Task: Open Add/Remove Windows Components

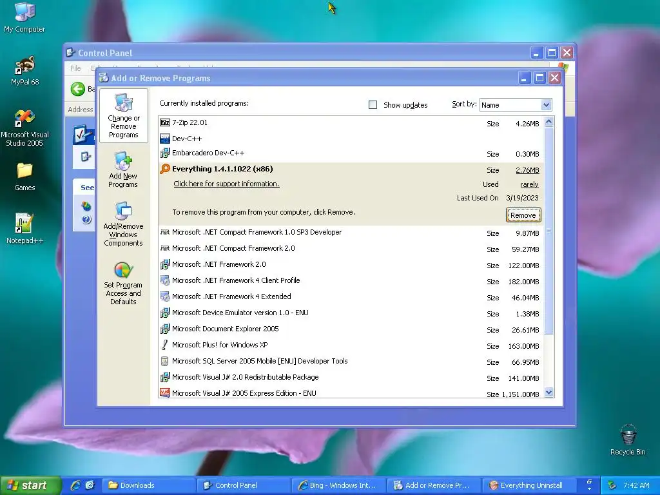Action: pos(123,224)
